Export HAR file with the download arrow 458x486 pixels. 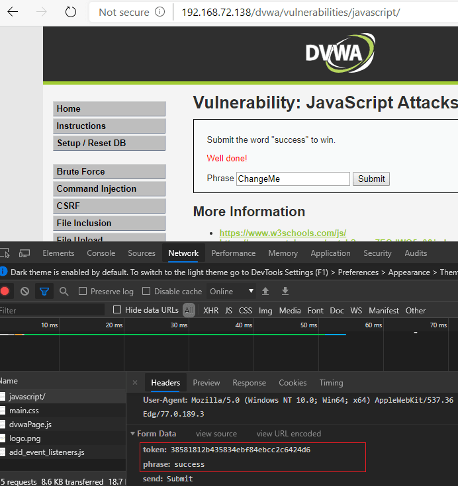pyautogui.click(x=285, y=291)
